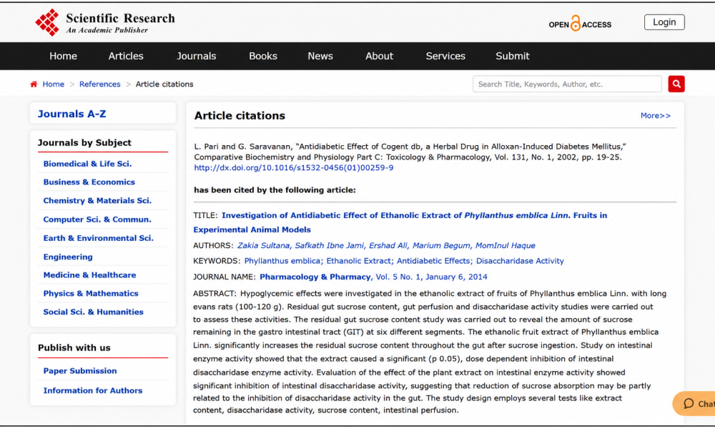The width and height of the screenshot is (715, 429).
Task: Open the dx.doi.org citation link
Action: click(294, 168)
